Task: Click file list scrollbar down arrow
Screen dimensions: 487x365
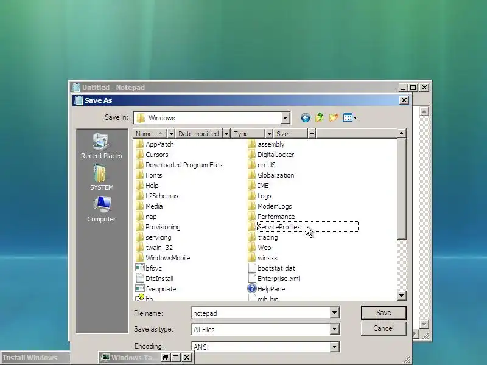Action: point(401,296)
